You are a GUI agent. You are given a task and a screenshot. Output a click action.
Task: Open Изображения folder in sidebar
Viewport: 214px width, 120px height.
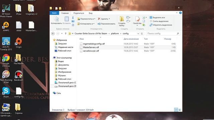tap(65, 72)
